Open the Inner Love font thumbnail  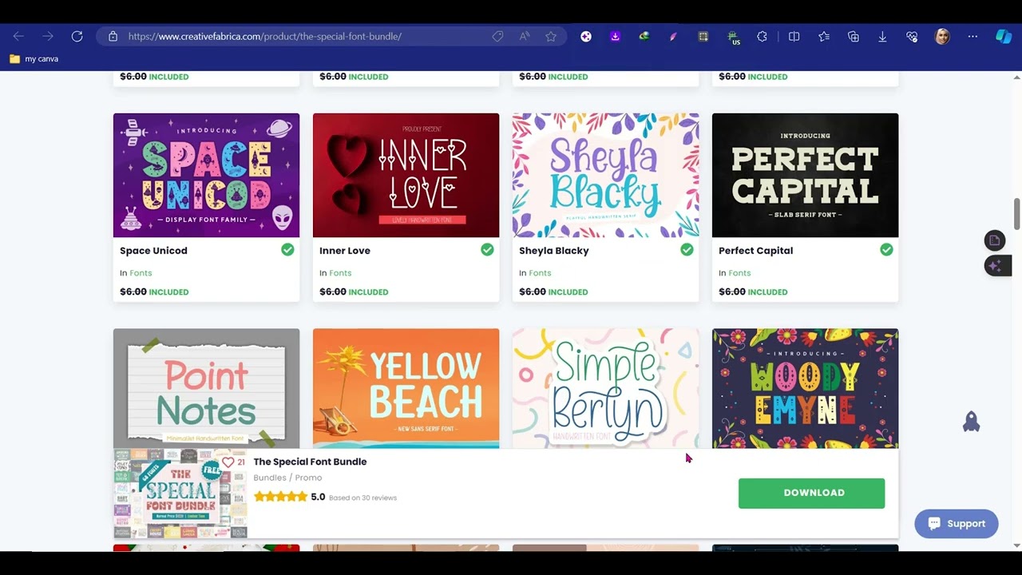pos(406,175)
